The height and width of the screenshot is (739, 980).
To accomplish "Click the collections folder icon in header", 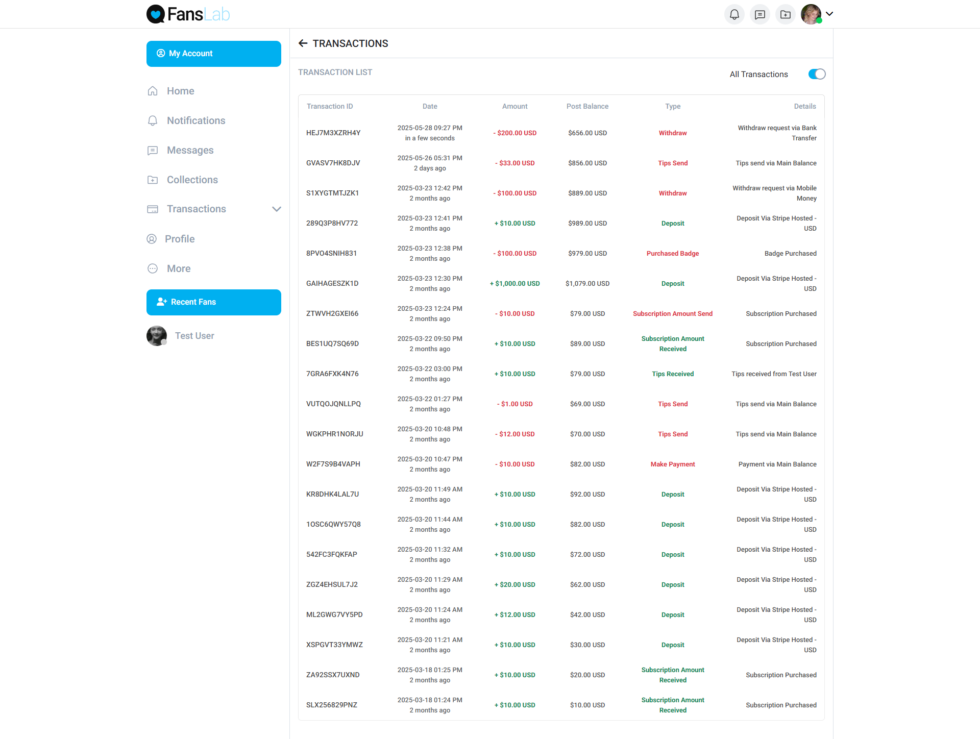I will [x=785, y=14].
